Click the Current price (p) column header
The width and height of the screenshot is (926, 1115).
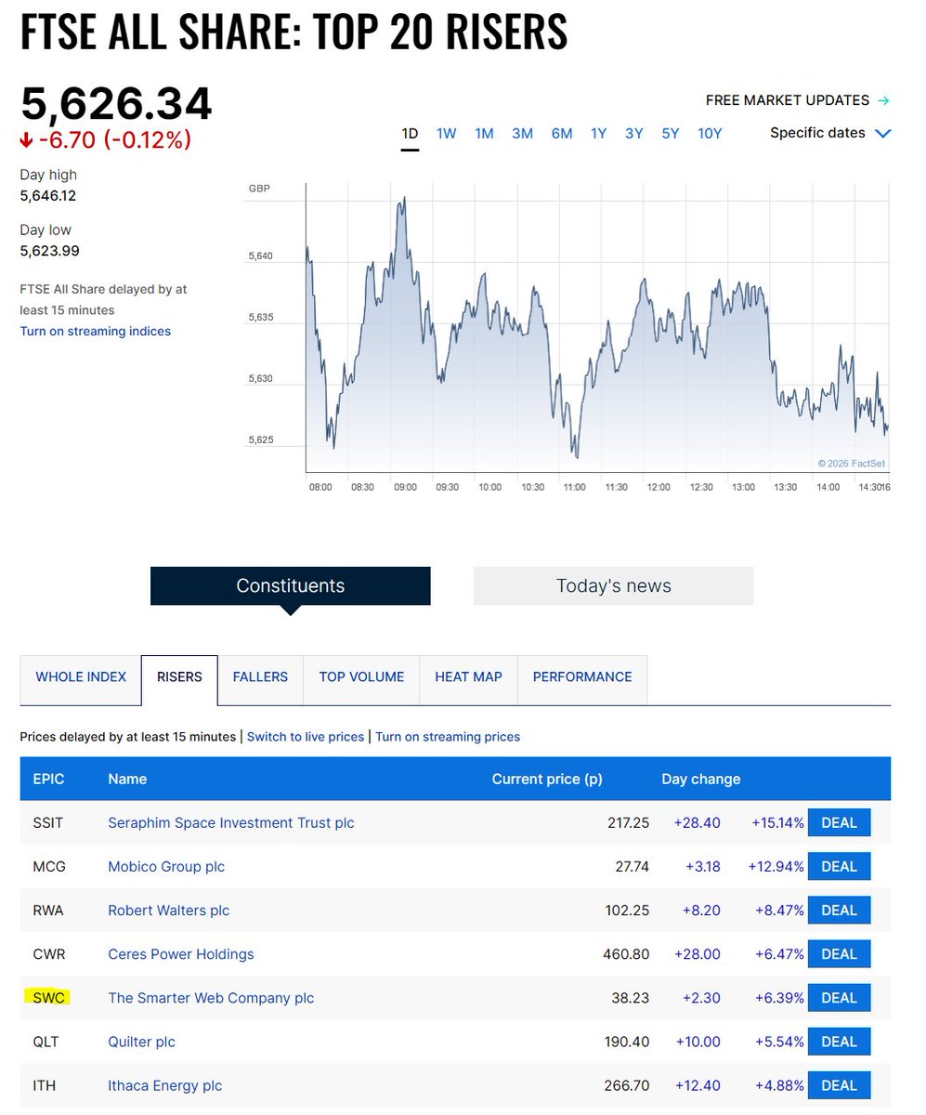(547, 780)
